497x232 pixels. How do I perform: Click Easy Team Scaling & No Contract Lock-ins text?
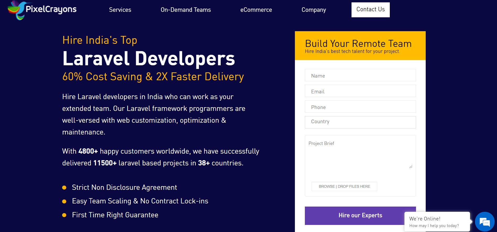[x=140, y=201]
